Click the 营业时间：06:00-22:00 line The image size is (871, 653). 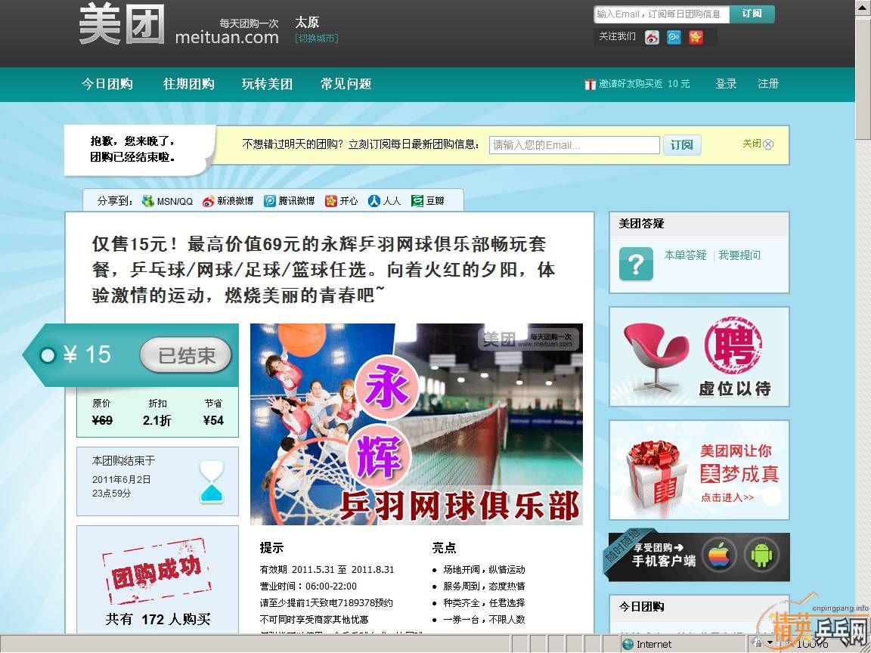coord(308,586)
